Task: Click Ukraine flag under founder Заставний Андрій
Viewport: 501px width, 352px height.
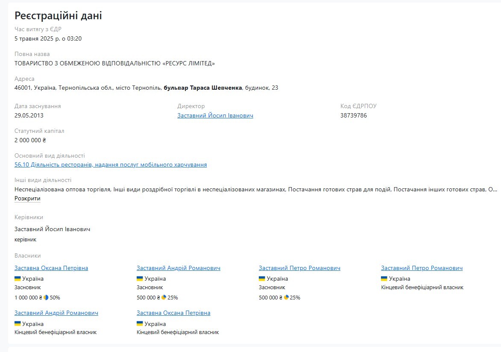Action: pyautogui.click(x=140, y=279)
